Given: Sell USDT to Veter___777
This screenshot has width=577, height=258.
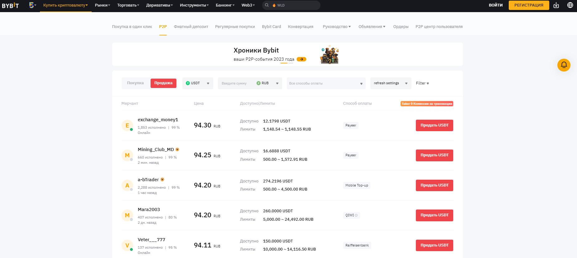Looking at the screenshot, I should click(x=435, y=245).
